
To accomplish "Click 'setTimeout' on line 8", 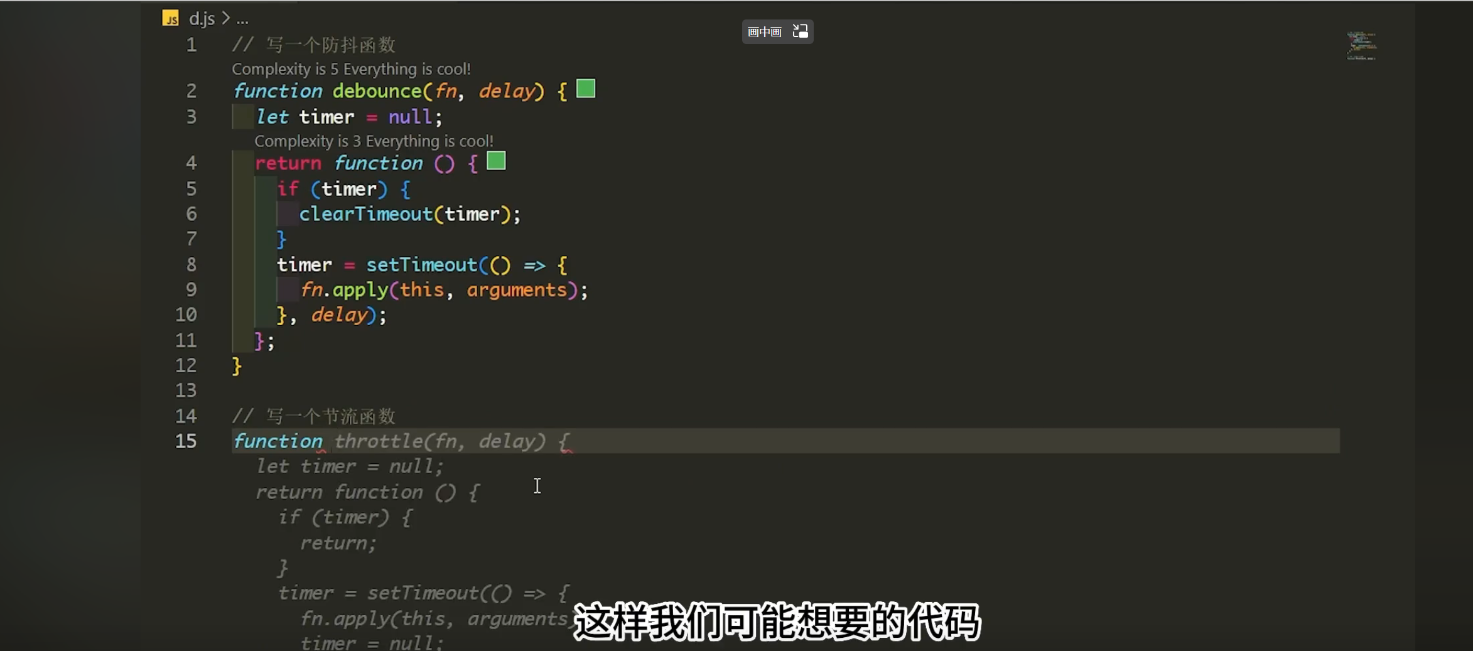I will point(421,265).
